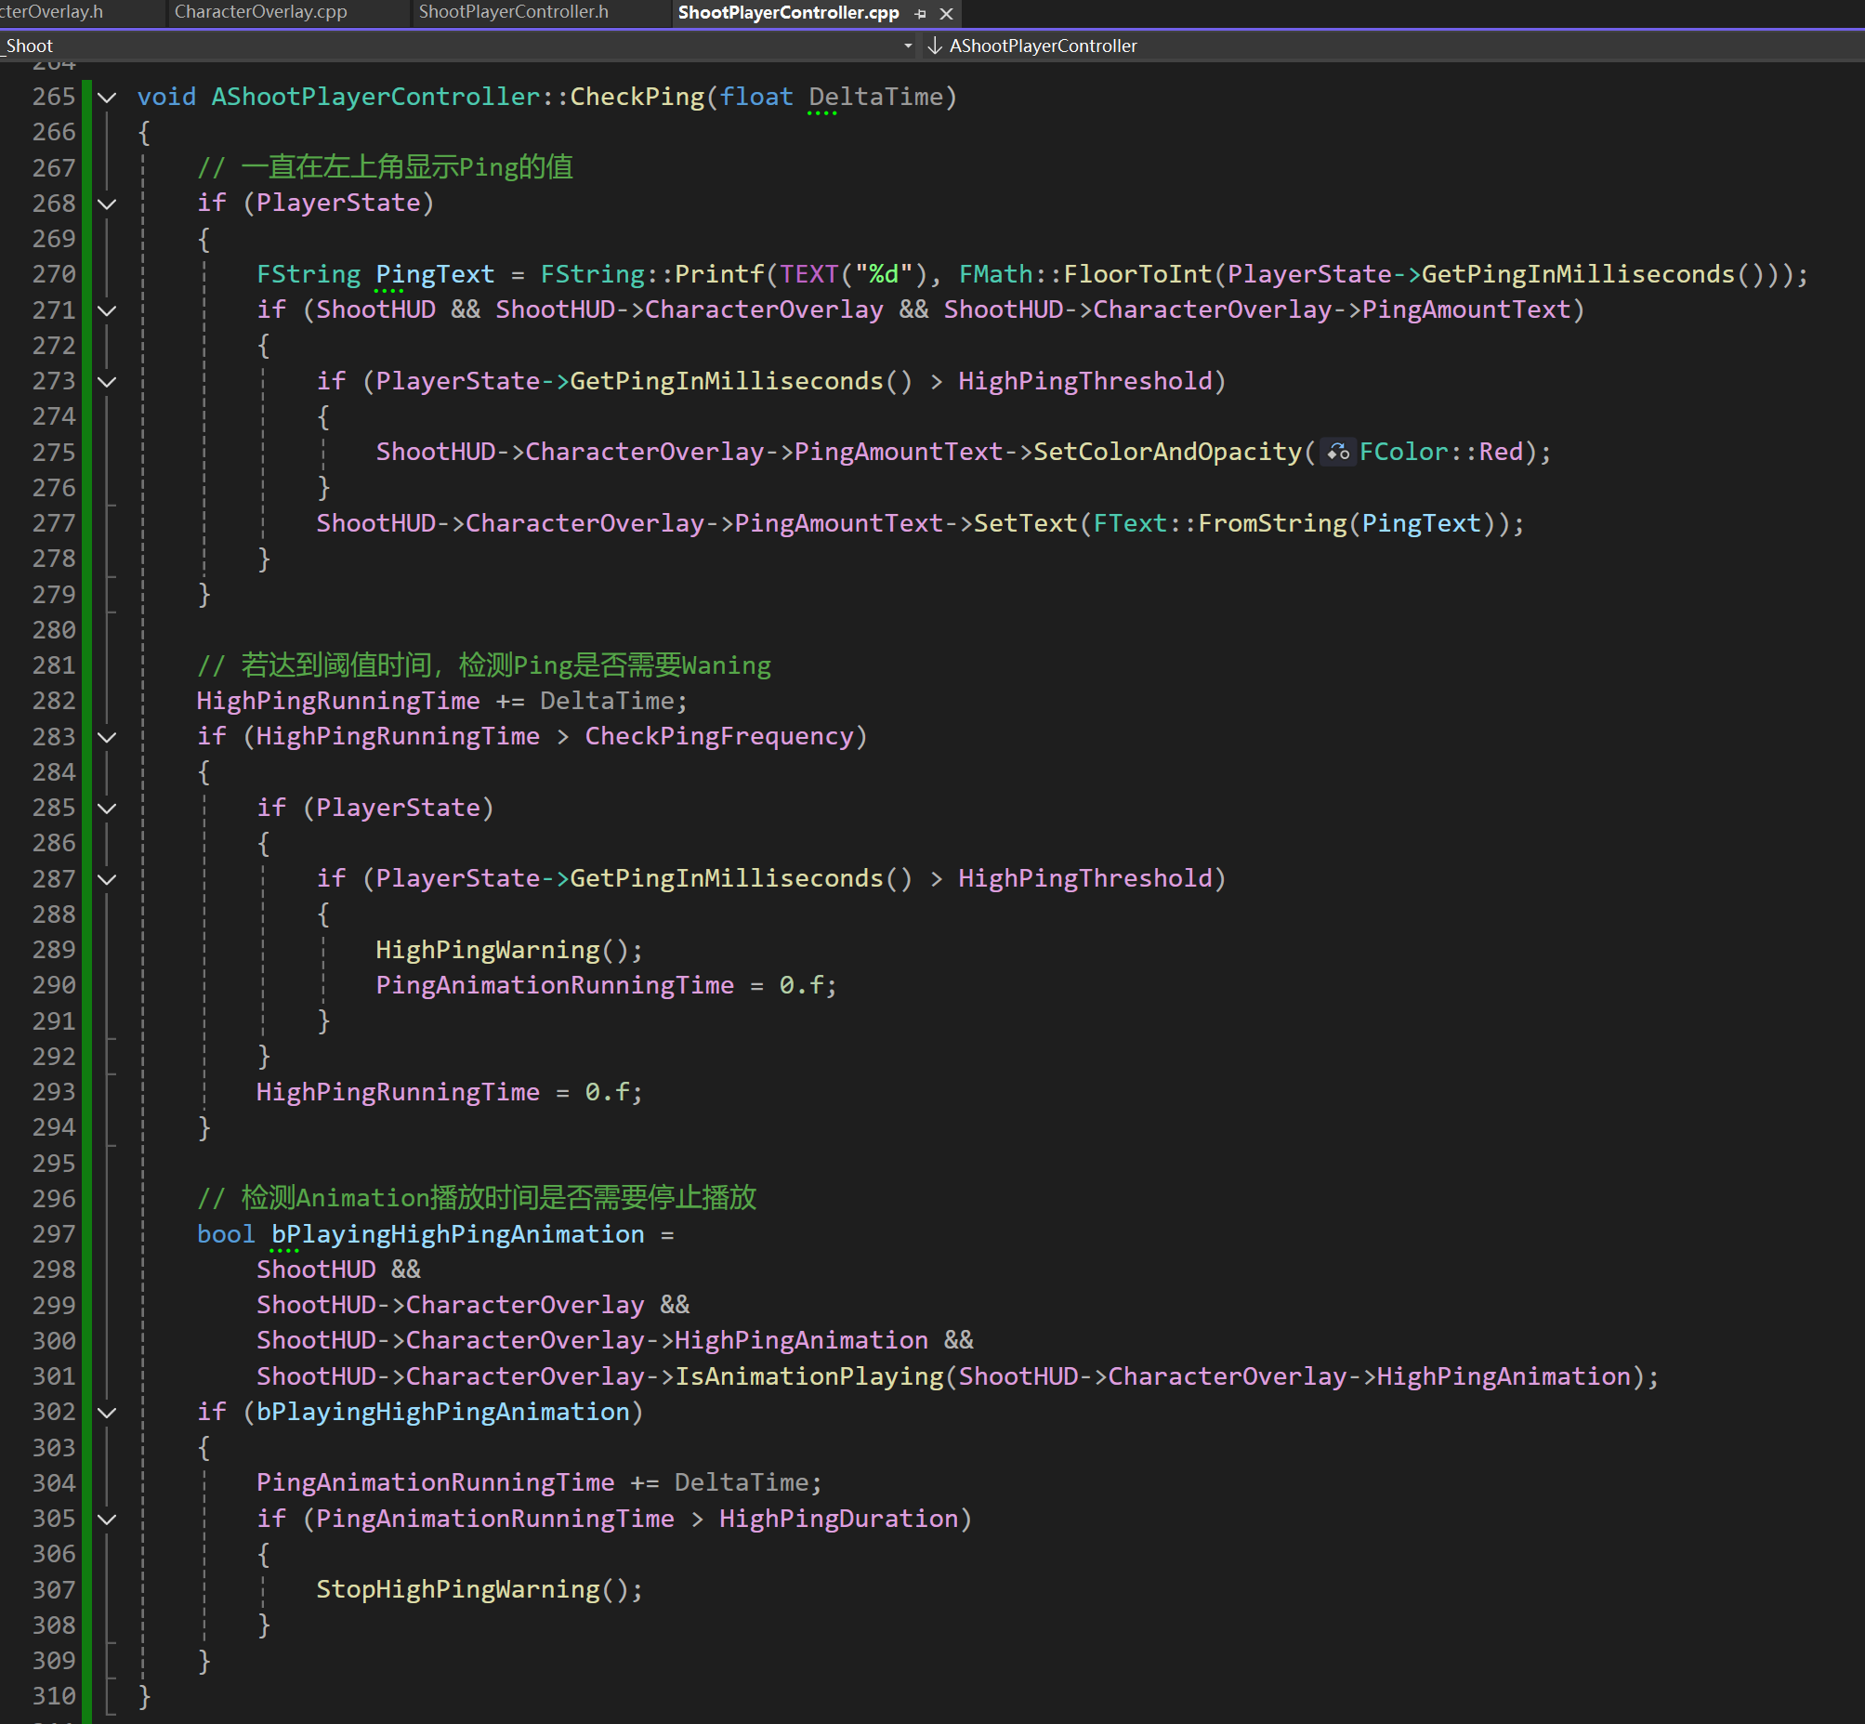The height and width of the screenshot is (1724, 1865).
Task: Fold the CheckPingFrequency if block line 283
Action: click(107, 737)
